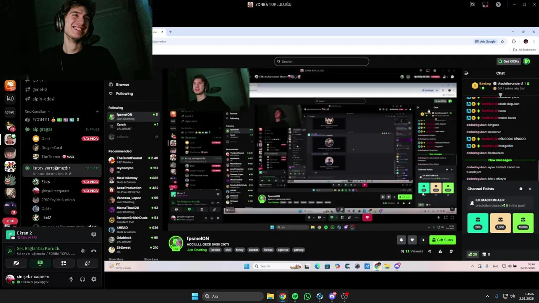Open TheBurntPeanut recommended channel
This screenshot has width=539, height=303.
tap(133, 160)
